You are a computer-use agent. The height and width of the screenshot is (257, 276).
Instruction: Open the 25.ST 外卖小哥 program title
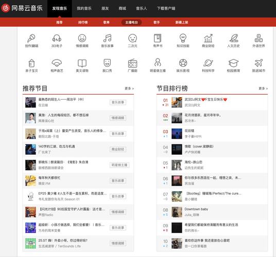click(x=63, y=241)
